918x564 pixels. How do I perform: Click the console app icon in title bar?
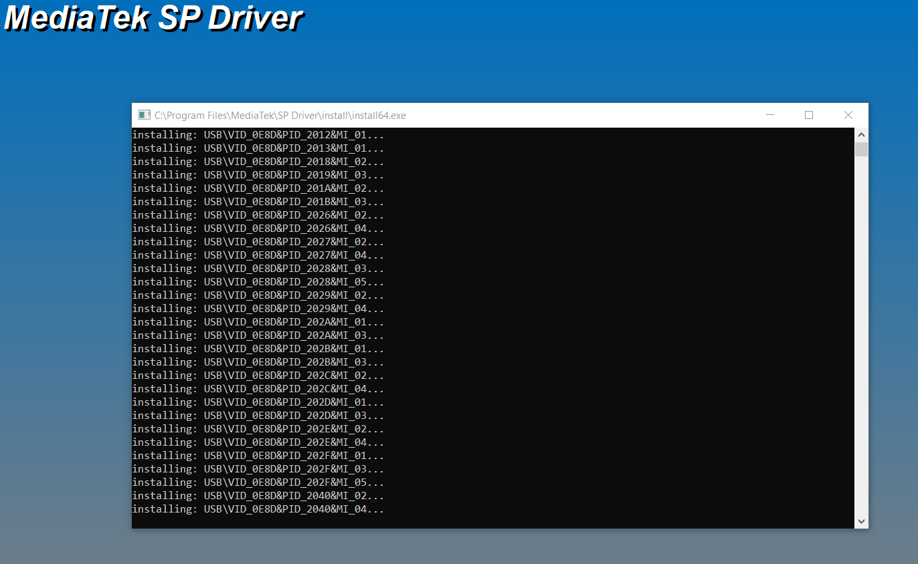point(144,115)
